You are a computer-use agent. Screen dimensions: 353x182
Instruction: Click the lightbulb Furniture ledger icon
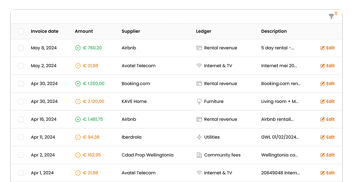pos(199,102)
